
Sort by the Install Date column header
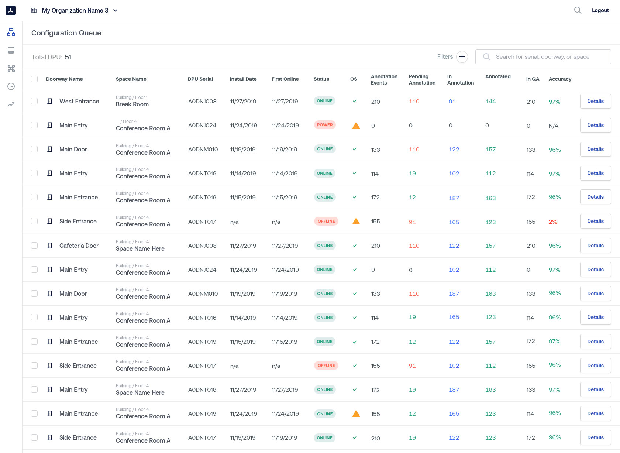click(x=243, y=79)
